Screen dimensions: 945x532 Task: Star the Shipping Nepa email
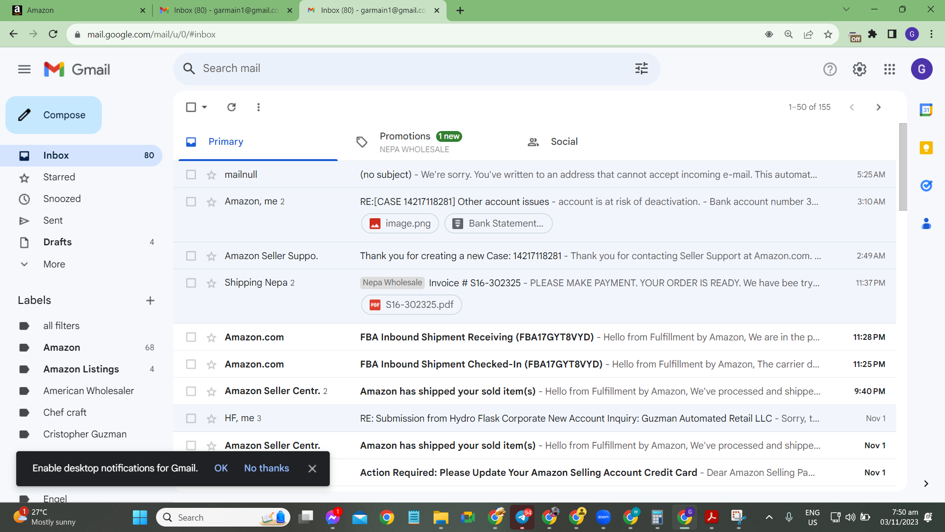(x=212, y=283)
